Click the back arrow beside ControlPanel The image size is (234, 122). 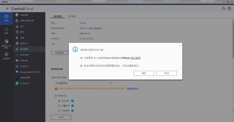[x=8, y=9]
